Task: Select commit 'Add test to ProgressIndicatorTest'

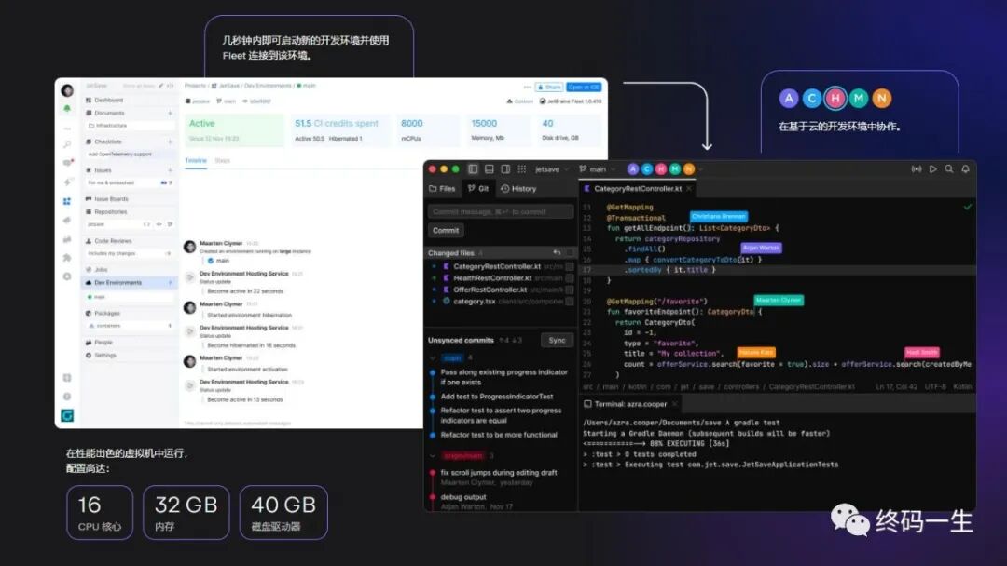Action: tap(497, 397)
